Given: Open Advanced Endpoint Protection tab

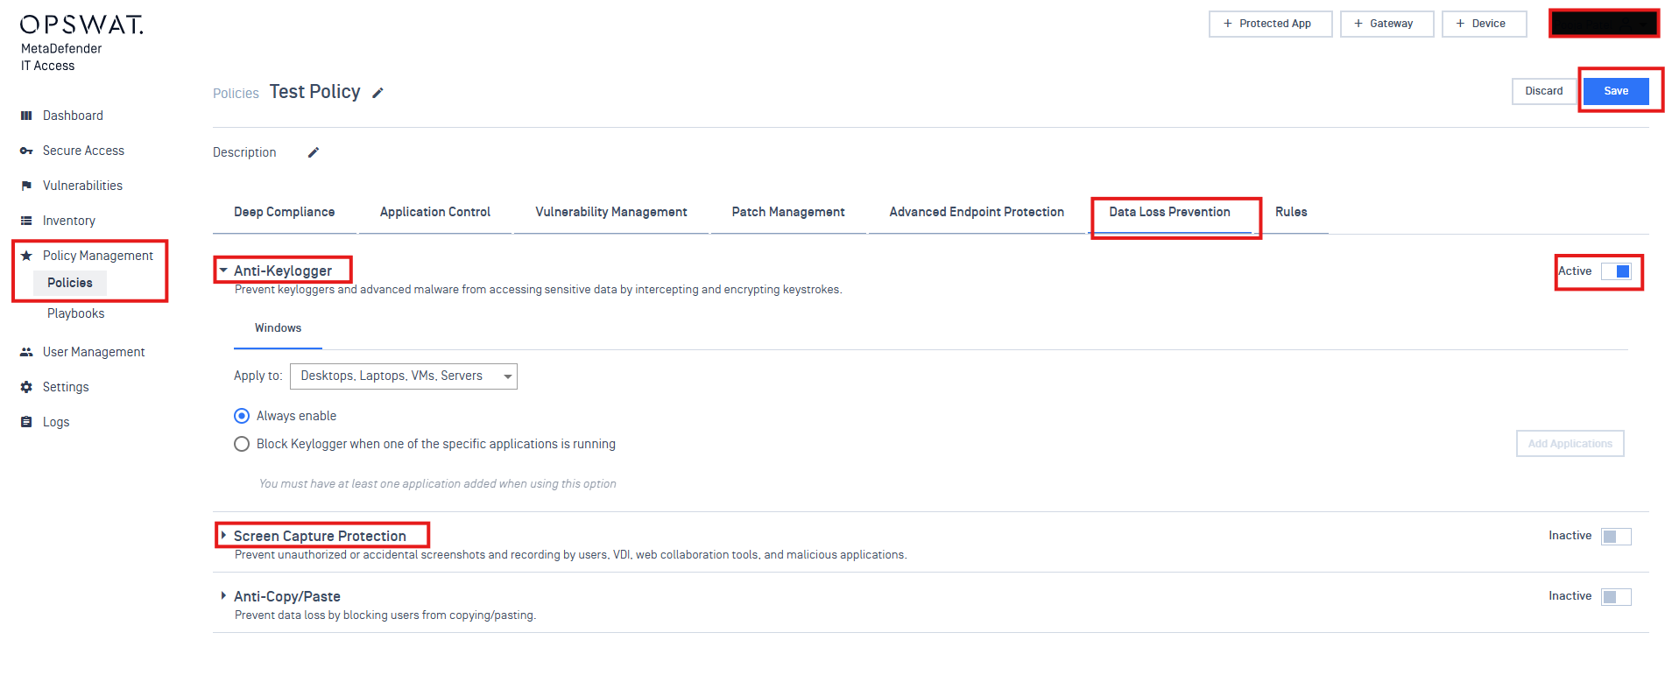Looking at the screenshot, I should 977,212.
